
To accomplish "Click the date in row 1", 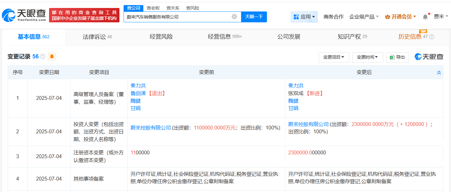I will (x=49, y=98).
